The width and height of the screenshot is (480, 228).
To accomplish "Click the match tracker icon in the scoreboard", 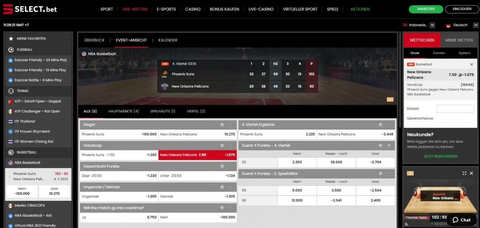I will pyautogui.click(x=390, y=100).
